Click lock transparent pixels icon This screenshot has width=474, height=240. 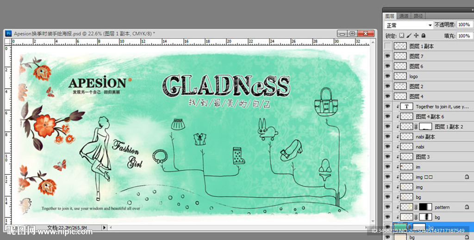pyautogui.click(x=401, y=35)
